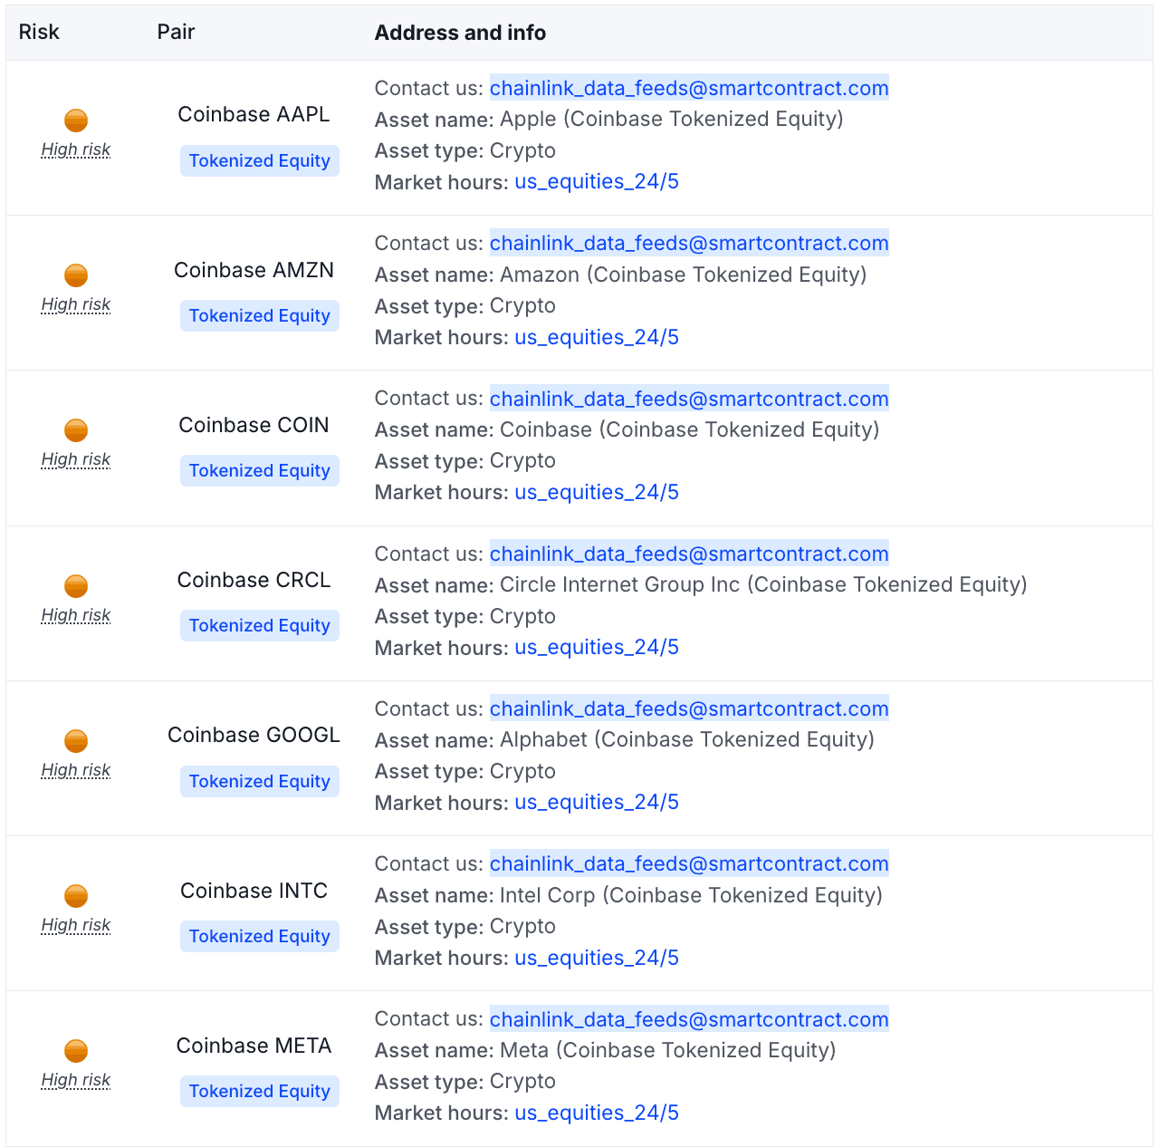
Task: Click asset name Alphabet (Coinbase Tokenized Equity)
Action: point(687,739)
